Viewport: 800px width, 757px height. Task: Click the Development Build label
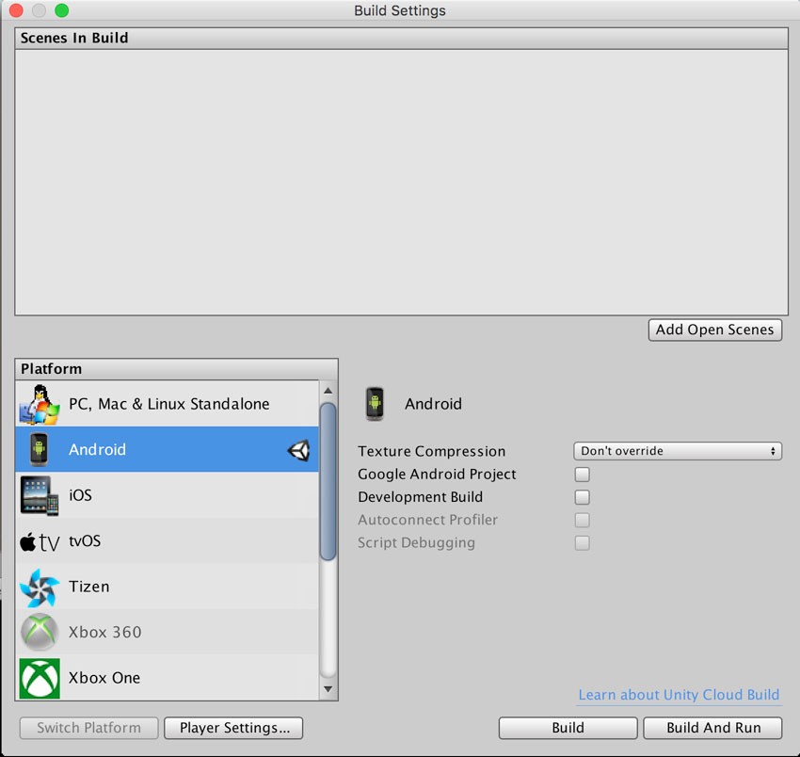click(x=421, y=497)
